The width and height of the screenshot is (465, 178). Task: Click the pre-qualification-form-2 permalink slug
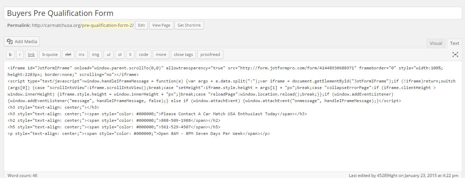coord(107,25)
